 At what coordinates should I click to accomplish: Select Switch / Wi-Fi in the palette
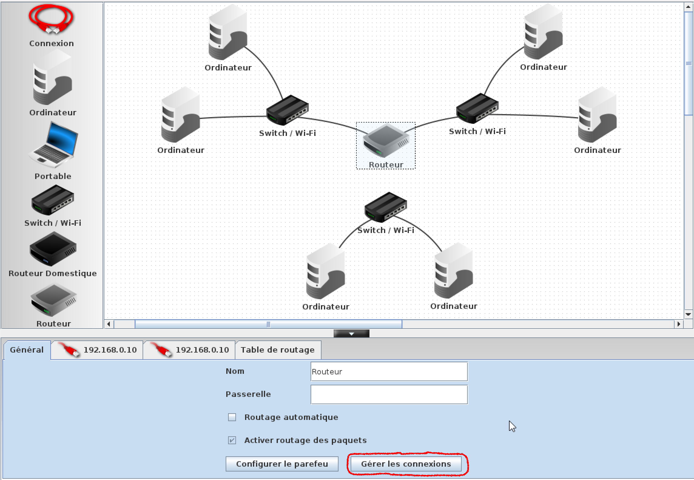52,201
